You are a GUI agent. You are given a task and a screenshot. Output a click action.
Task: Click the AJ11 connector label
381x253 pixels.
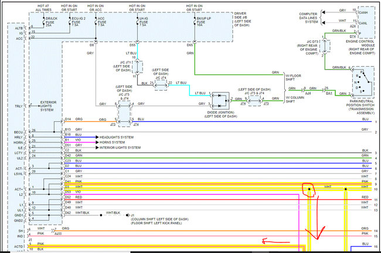pos(58,234)
